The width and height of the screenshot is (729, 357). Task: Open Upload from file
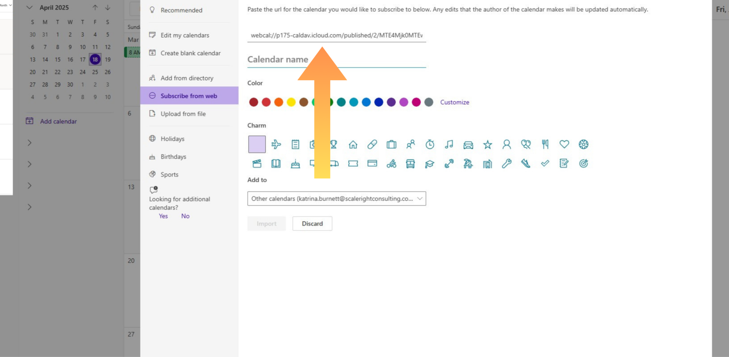click(x=189, y=114)
